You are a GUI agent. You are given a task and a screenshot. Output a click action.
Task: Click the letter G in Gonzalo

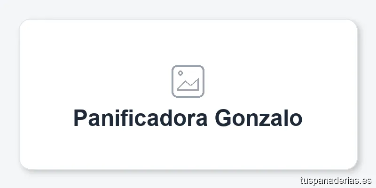click(222, 118)
